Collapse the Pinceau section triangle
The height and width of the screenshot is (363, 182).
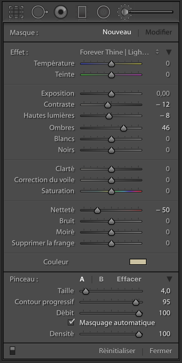(169, 279)
